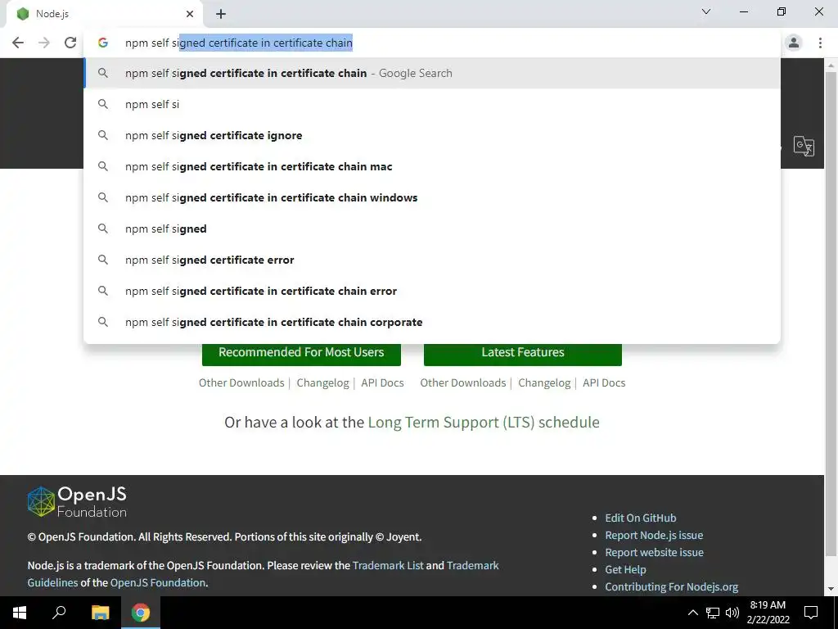This screenshot has width=838, height=629.
Task: Open 'Trademark Guidelines' link in footer
Action: coord(472,565)
